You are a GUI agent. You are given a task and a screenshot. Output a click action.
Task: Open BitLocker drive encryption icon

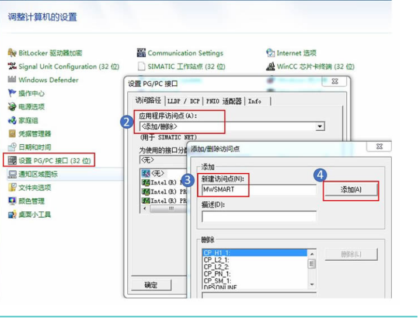tap(12, 53)
